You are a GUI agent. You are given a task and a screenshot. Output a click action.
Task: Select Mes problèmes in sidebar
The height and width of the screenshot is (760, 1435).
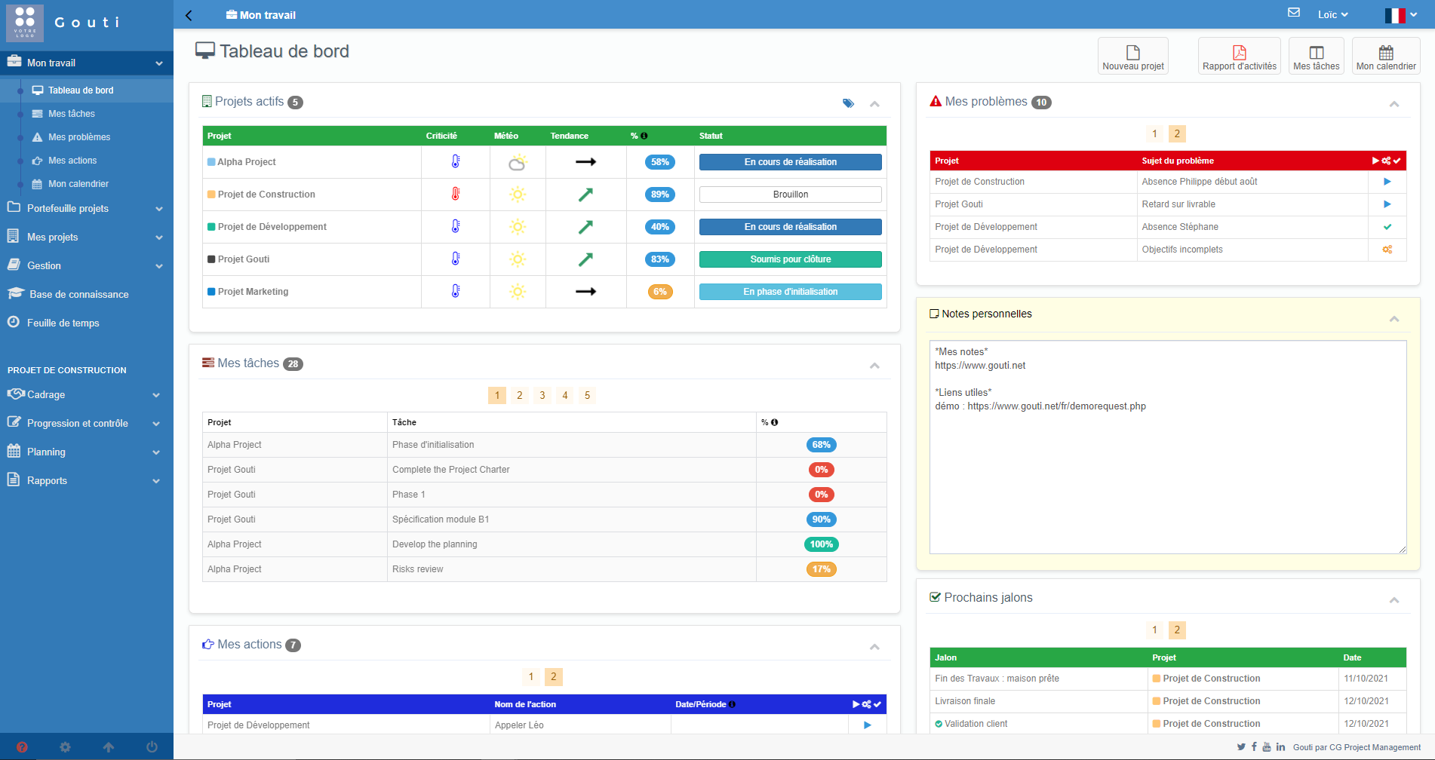click(78, 137)
